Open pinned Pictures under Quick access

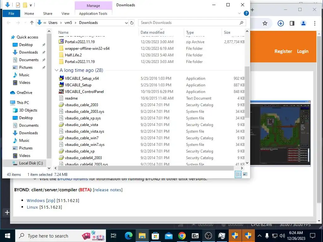click(26, 67)
